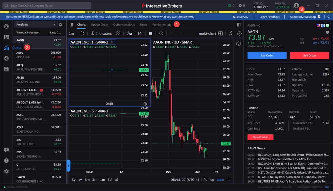
Task: Select the CITIGROUP INC watchlist row
Action: point(40,167)
